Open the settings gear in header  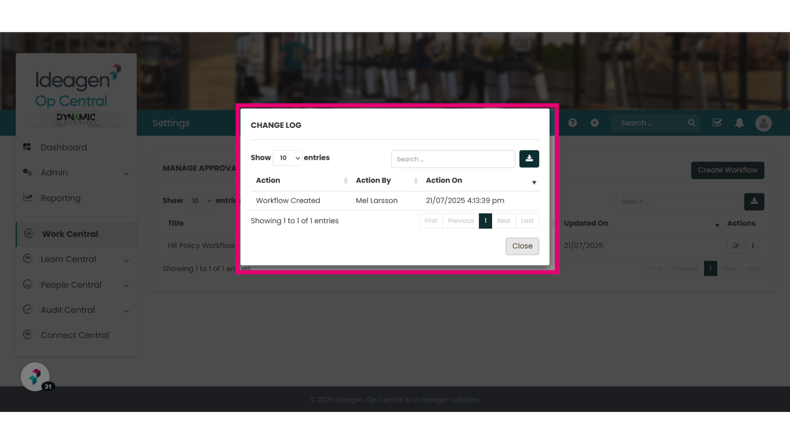(x=595, y=123)
